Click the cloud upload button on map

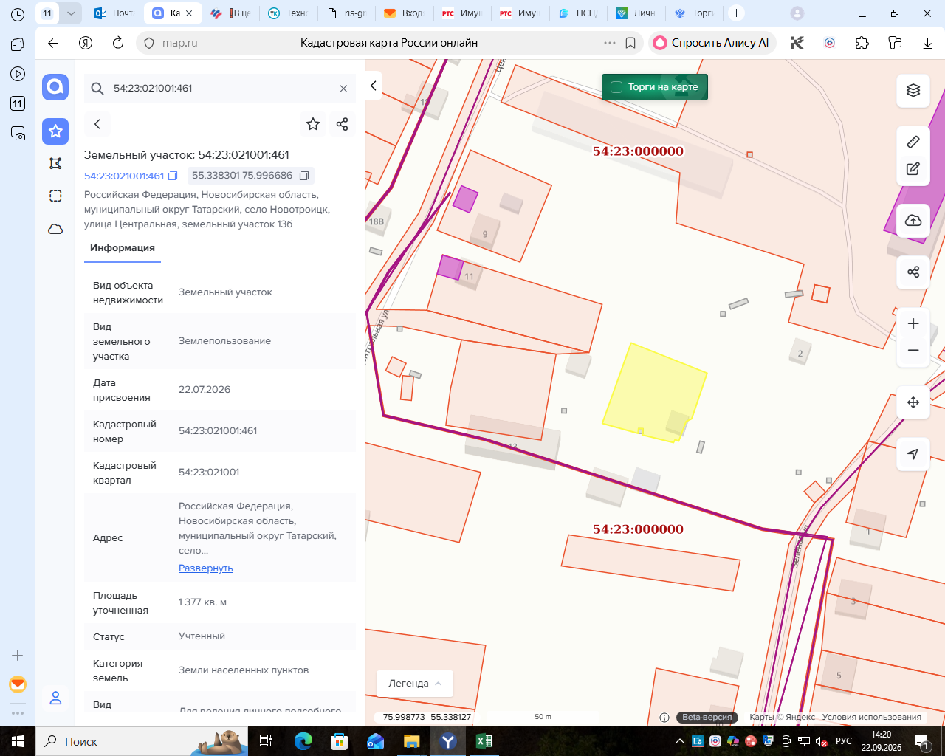[x=913, y=220]
